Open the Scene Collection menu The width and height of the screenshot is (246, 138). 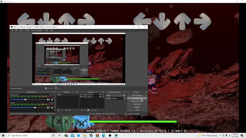(x=37, y=30)
